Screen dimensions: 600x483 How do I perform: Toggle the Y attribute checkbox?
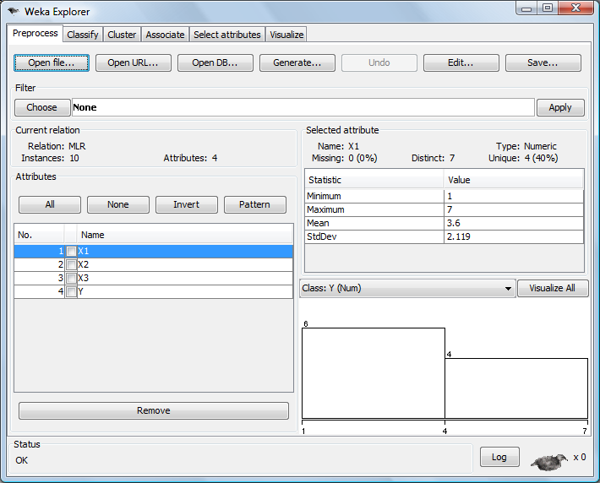[x=71, y=292]
